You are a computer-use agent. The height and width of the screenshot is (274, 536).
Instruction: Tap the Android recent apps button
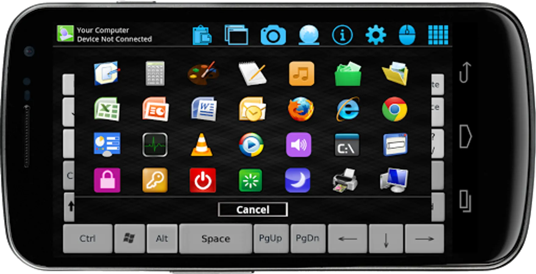465,201
